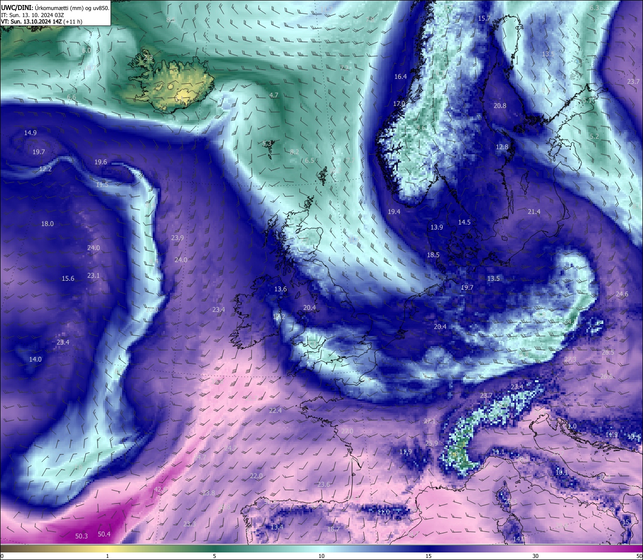Click the 22.0 value label
Image resolution: width=643 pixels, height=560 pixels.
pos(256,476)
